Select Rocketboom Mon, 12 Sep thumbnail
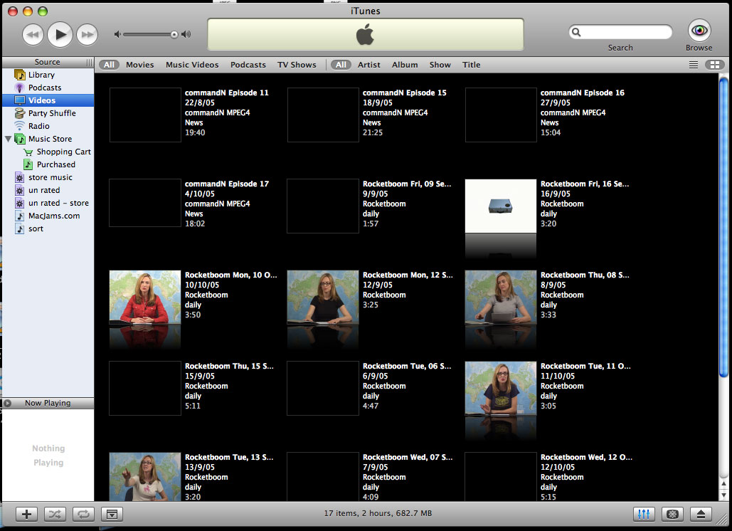 [322, 297]
